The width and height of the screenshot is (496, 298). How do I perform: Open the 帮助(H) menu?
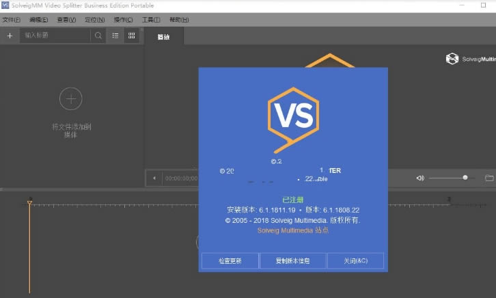[179, 20]
